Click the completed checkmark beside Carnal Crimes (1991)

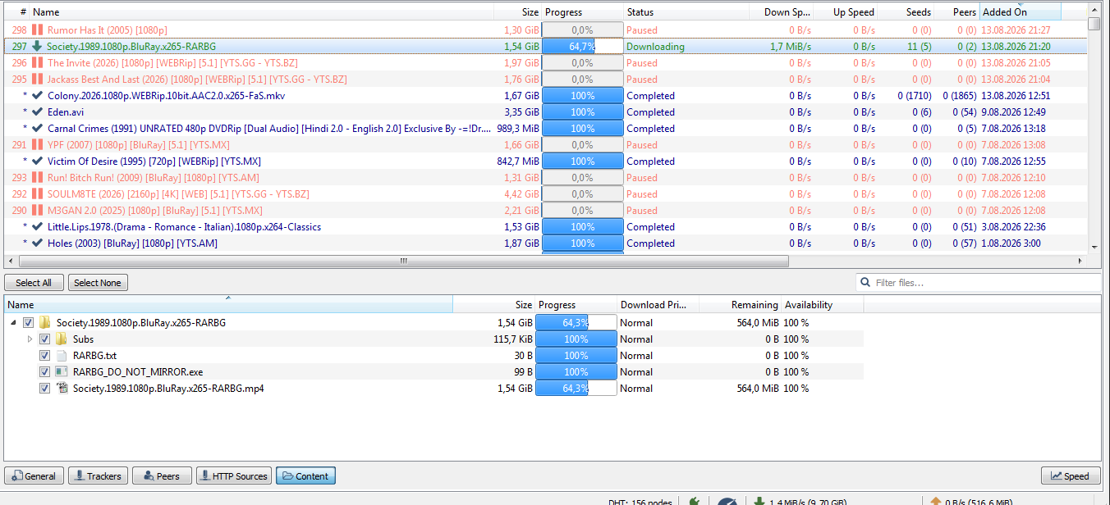pos(37,129)
